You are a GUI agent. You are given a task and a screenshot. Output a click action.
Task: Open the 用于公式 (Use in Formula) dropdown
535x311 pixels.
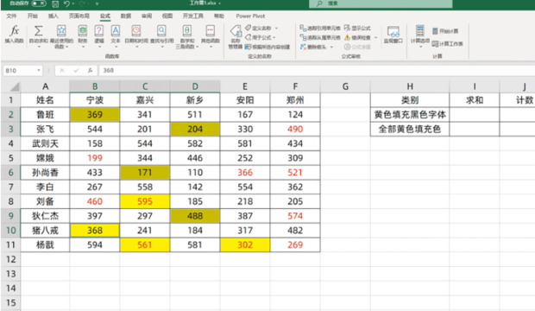tap(261, 37)
